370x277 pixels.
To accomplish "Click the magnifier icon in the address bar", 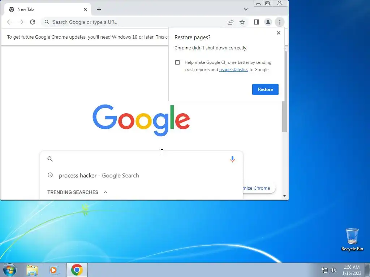I will [47, 22].
